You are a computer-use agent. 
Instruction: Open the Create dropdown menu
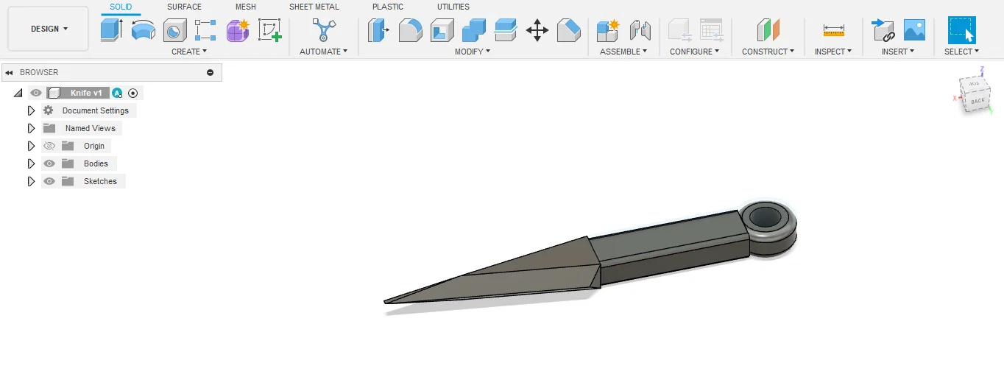coord(189,52)
